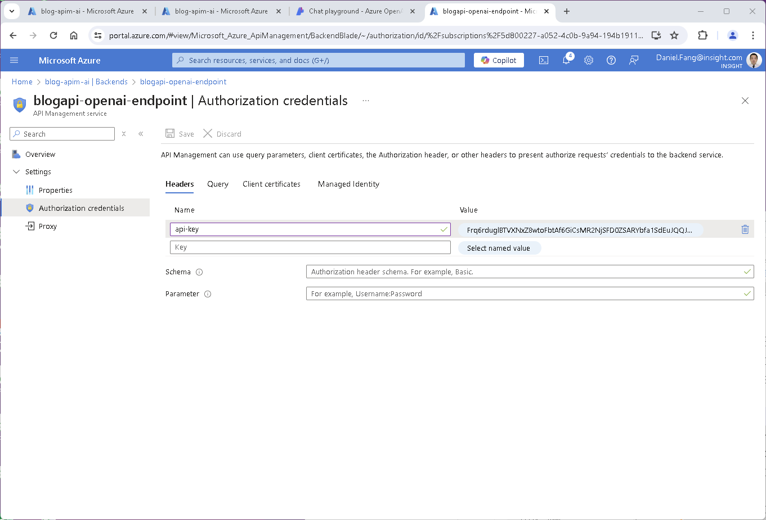Click the empty Key name field

coord(310,247)
